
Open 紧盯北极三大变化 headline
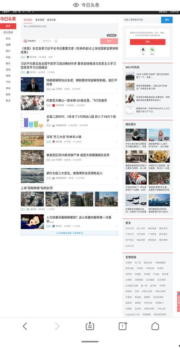pos(74,173)
